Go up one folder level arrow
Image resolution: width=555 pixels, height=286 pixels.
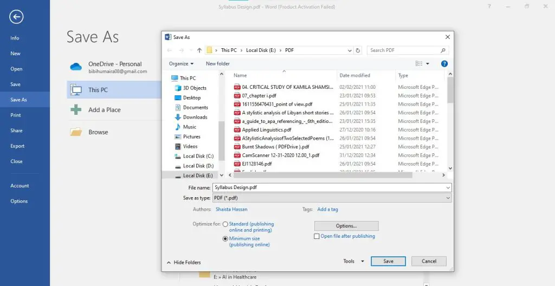199,50
